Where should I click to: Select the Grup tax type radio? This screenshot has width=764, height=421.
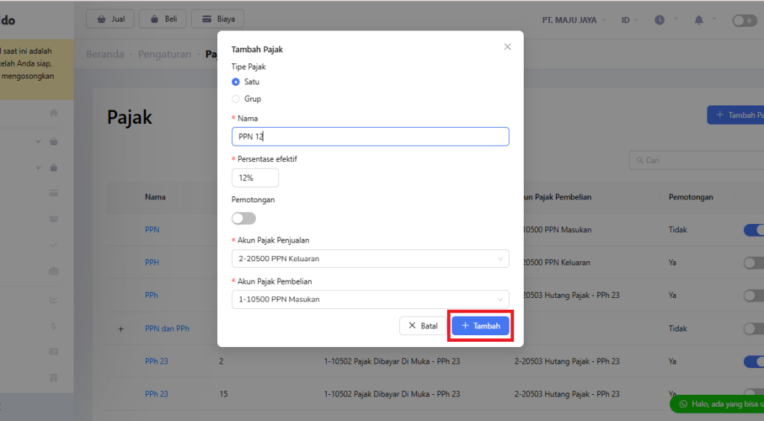click(x=236, y=99)
